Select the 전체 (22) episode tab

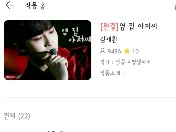click(17, 116)
